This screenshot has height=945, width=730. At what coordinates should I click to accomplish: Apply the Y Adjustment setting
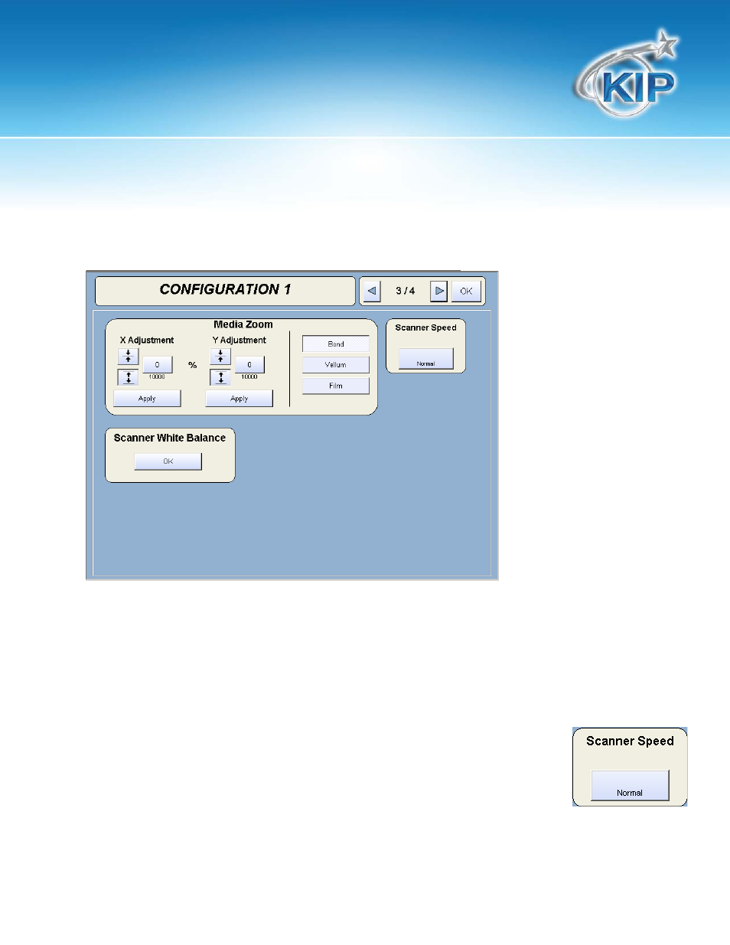pos(240,399)
